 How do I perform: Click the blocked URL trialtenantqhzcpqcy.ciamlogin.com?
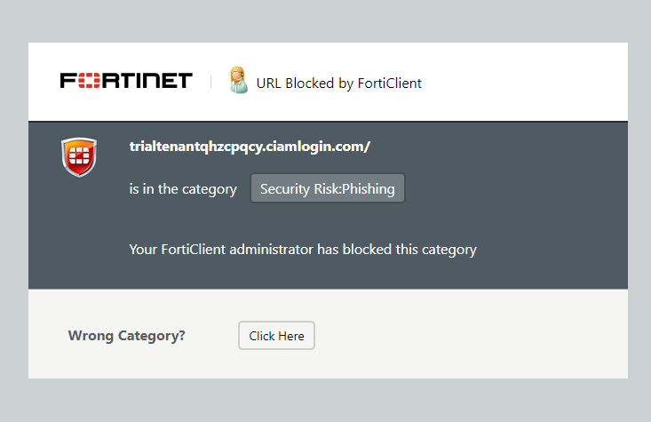coord(250,147)
